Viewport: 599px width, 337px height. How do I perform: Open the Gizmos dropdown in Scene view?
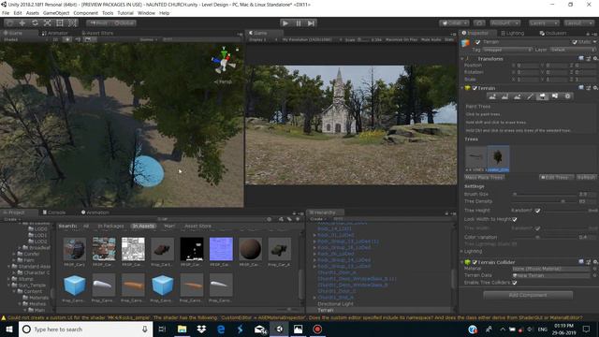[x=149, y=39]
